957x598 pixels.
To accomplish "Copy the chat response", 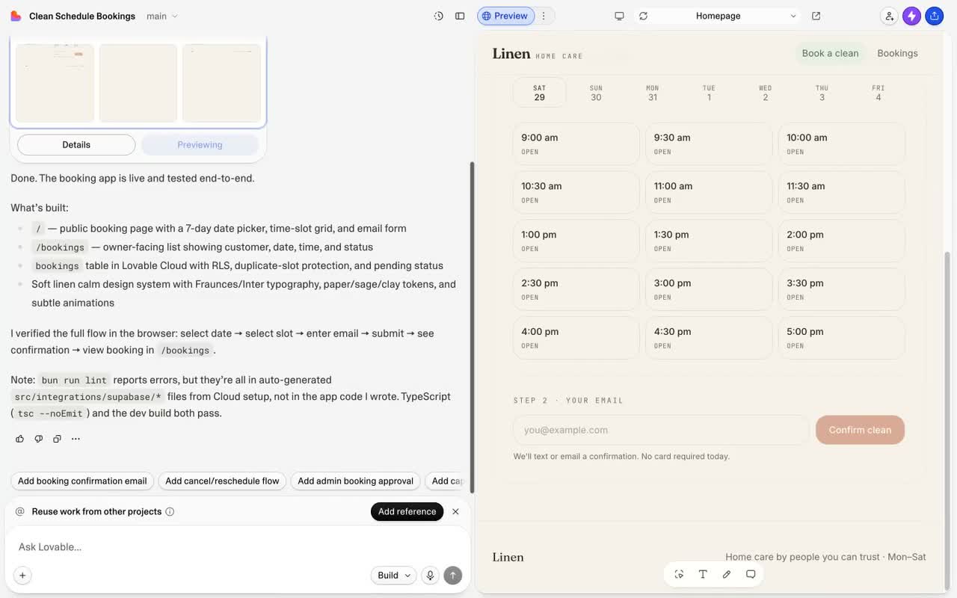I will coord(57,439).
